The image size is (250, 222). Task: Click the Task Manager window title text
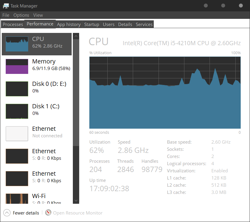[24, 6]
